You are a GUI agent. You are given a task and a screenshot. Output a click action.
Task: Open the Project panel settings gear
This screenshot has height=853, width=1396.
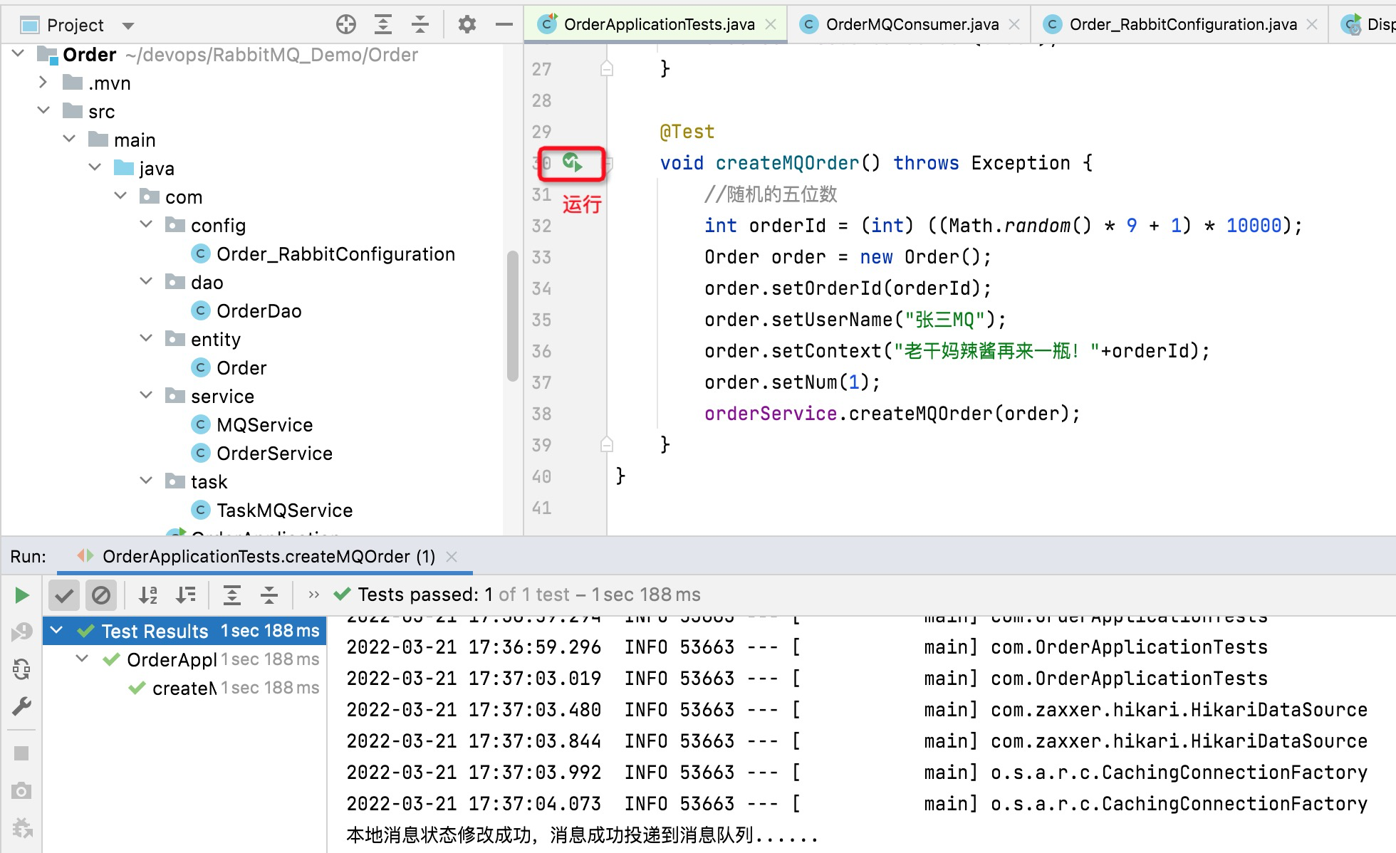(x=467, y=23)
